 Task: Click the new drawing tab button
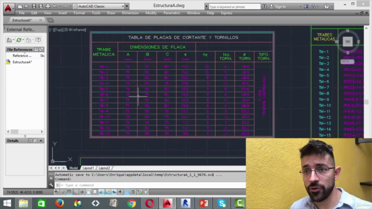51,20
